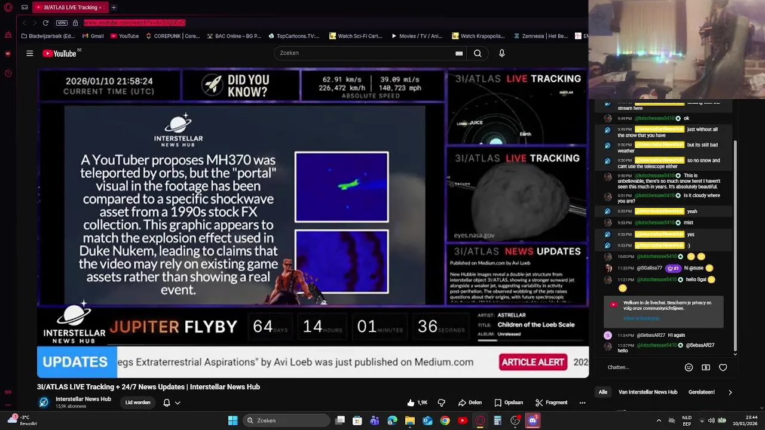Open the Opera main menu icon

(x=8, y=7)
